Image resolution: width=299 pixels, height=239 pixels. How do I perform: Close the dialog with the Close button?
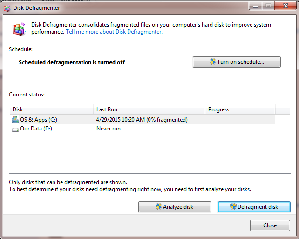tap(270, 225)
